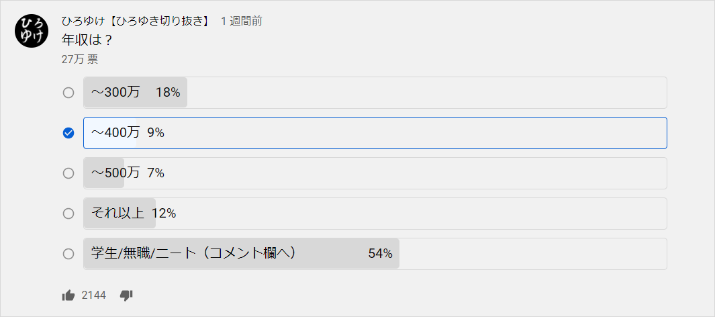Open the ひろゆけ channel avatar
The height and width of the screenshot is (317, 715).
[x=32, y=31]
